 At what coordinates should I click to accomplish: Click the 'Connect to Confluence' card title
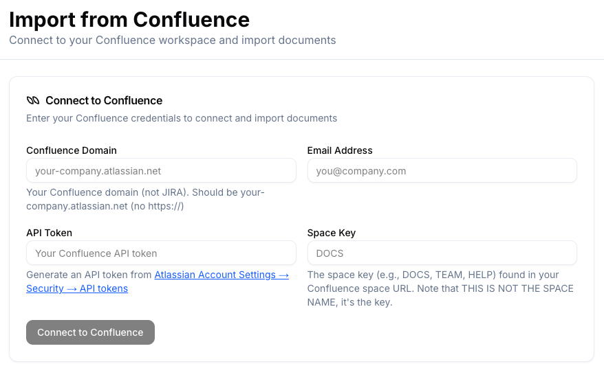pos(104,101)
